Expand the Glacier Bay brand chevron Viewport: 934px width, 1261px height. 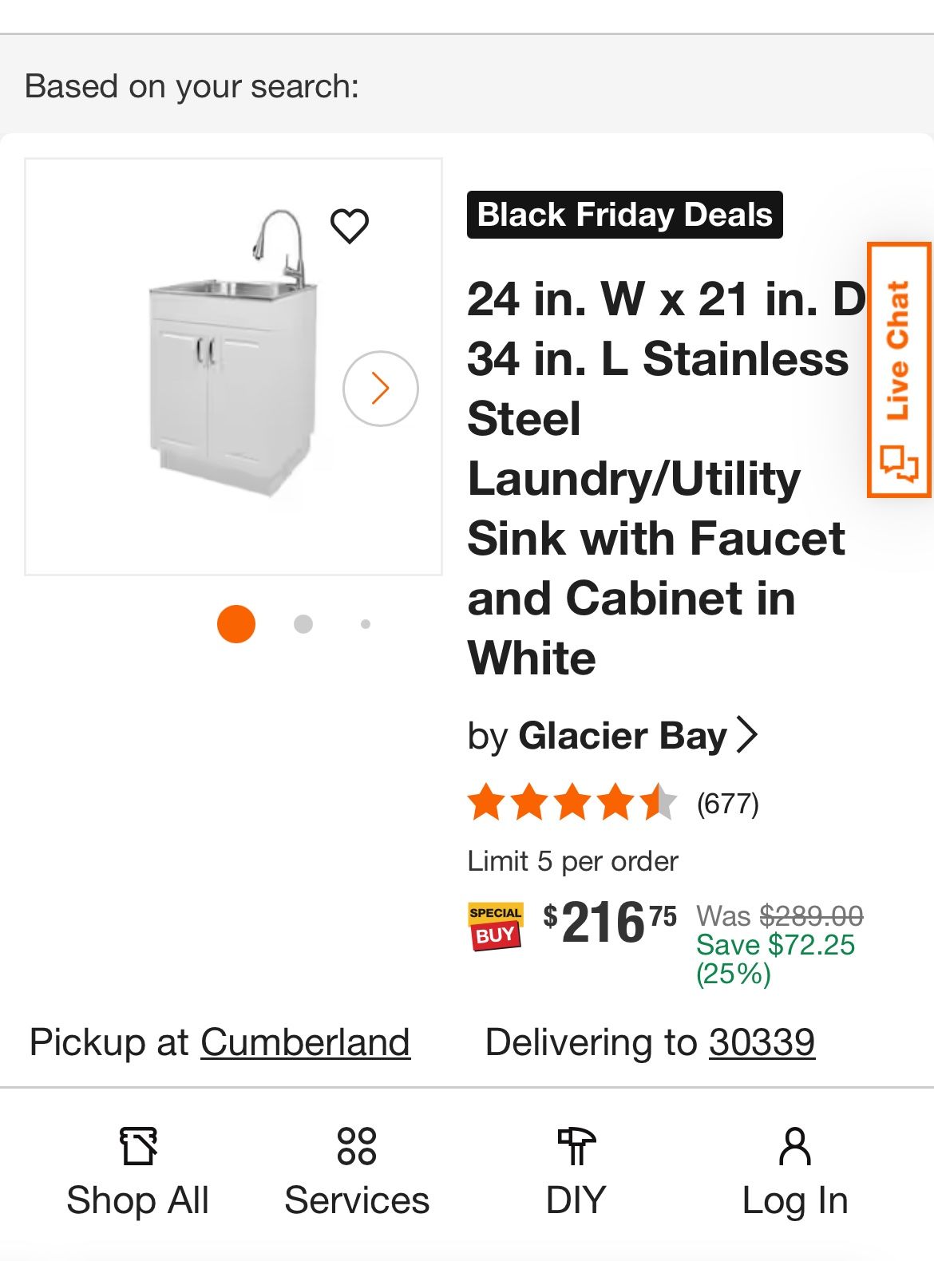pos(749,736)
